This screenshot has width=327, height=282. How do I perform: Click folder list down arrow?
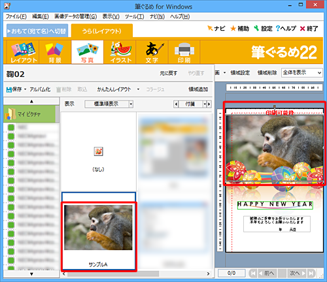coord(31,274)
